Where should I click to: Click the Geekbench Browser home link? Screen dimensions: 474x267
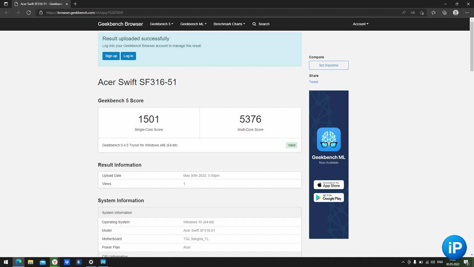coord(120,24)
